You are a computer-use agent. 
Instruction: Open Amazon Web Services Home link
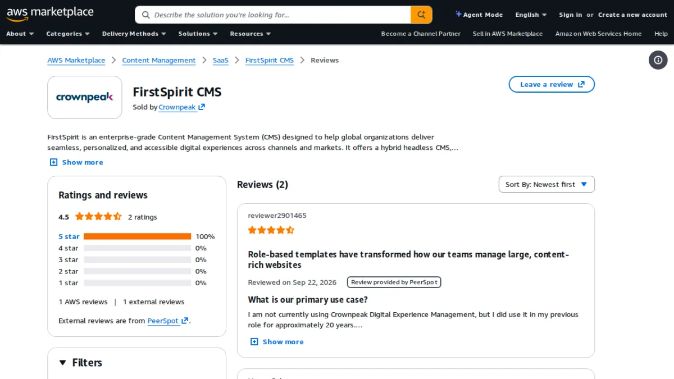[598, 34]
